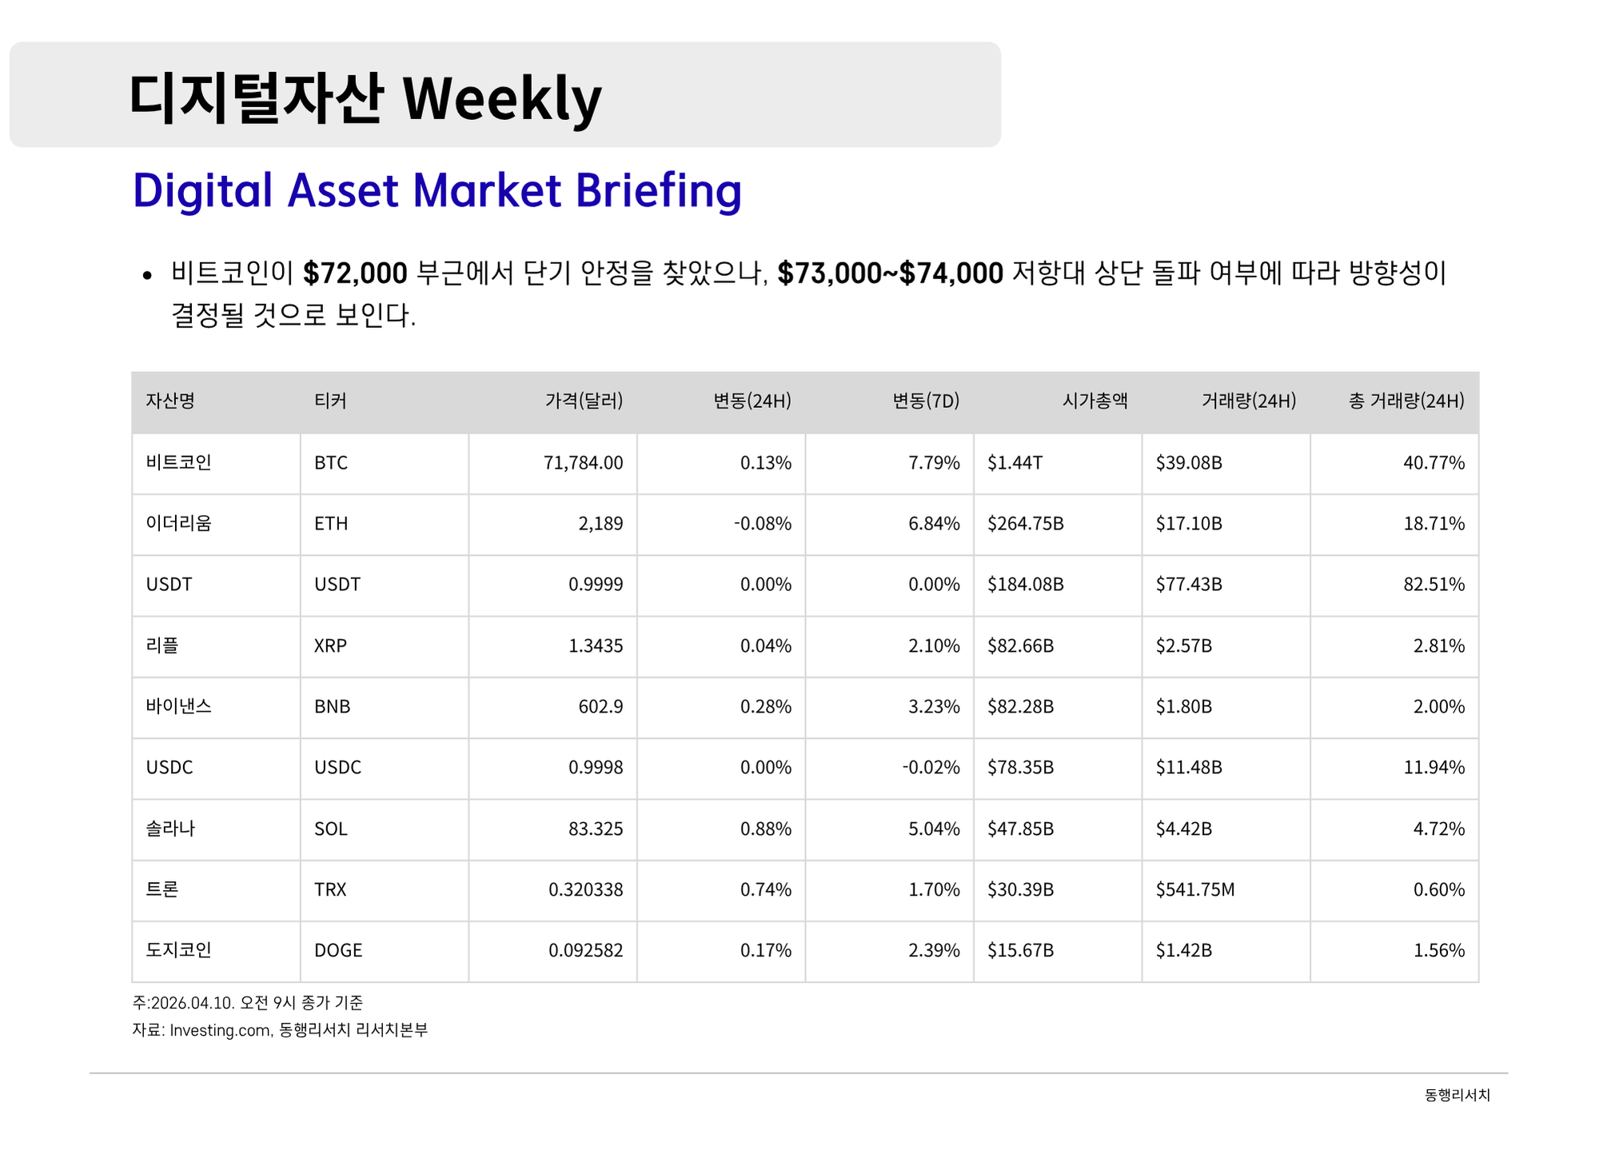The width and height of the screenshot is (1599, 1150).
Task: Click the 가격(달러) column header
Action: click(584, 401)
